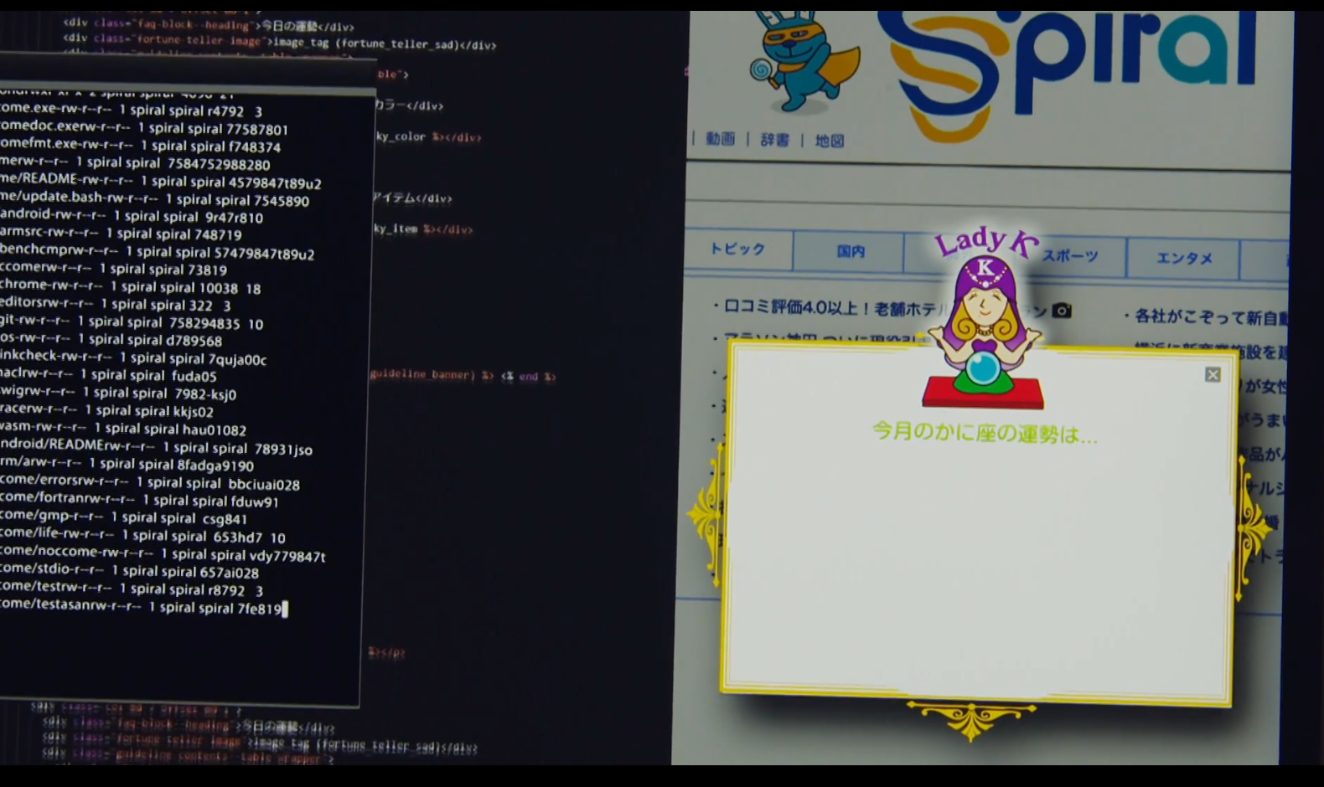The width and height of the screenshot is (1324, 787).
Task: Select terminal row benchcmp with 57479847t89u2
Action: 158,252
